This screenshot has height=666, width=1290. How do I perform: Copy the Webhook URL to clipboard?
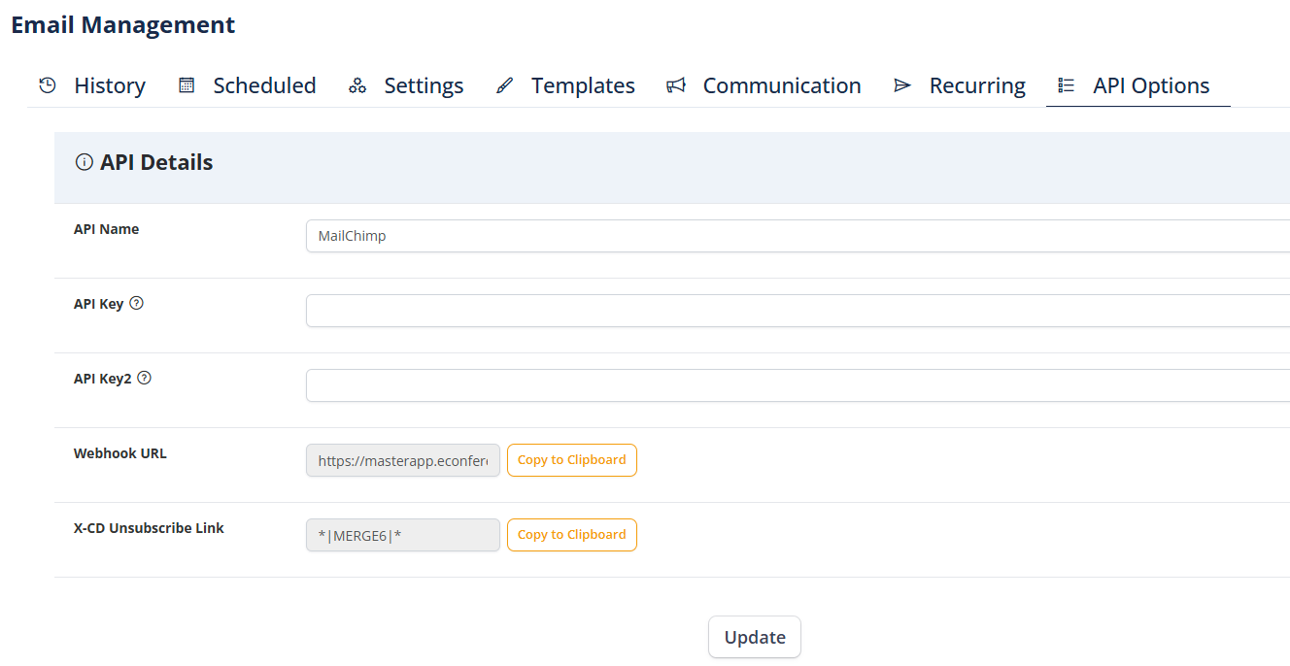571,460
